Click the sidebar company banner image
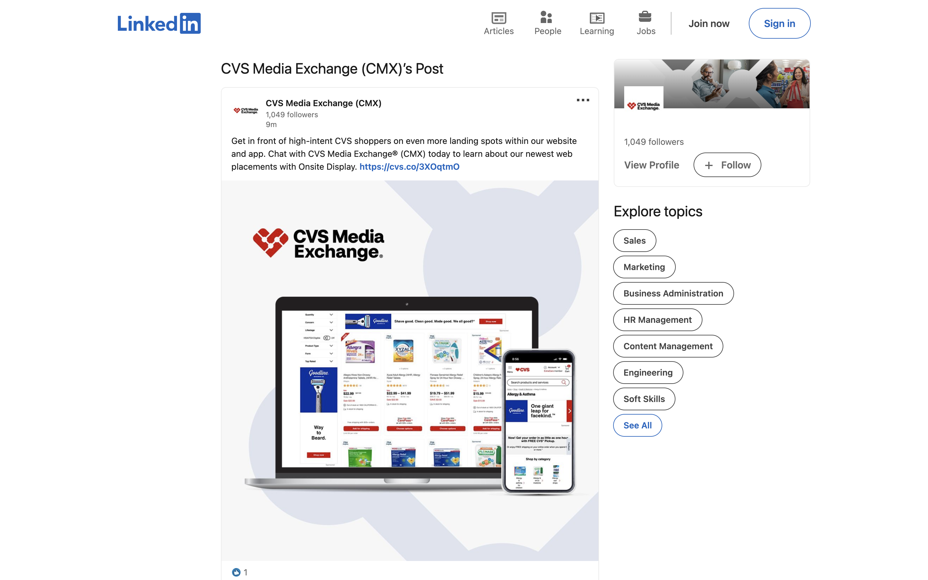The image size is (928, 580). pyautogui.click(x=712, y=83)
